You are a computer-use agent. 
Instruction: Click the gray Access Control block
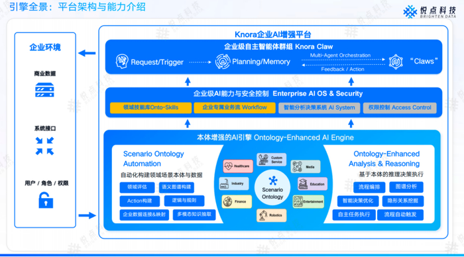coord(400,108)
